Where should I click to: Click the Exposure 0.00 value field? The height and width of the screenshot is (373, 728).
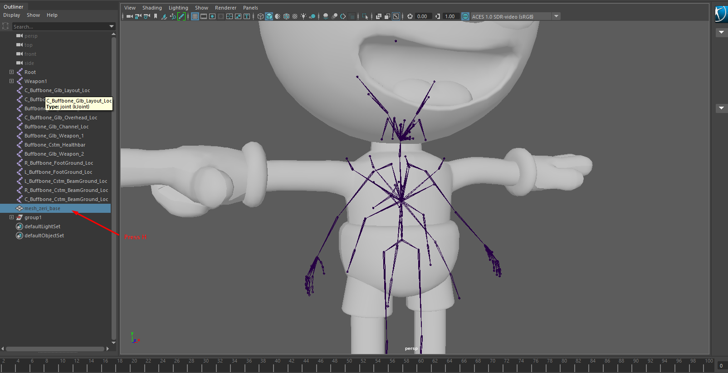coord(424,16)
